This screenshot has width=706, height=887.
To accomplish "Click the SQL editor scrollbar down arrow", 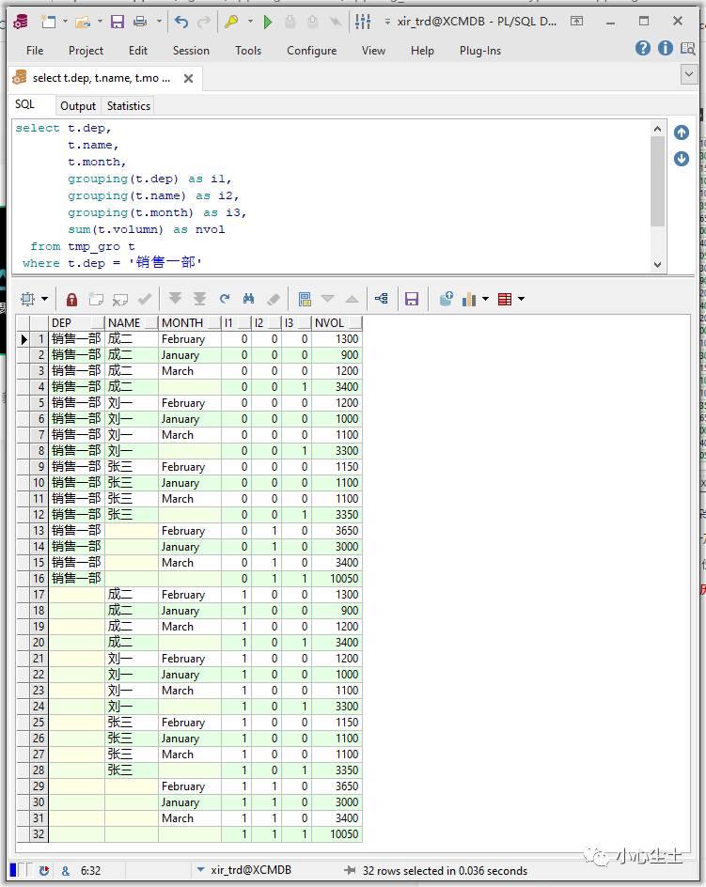I will [x=657, y=264].
